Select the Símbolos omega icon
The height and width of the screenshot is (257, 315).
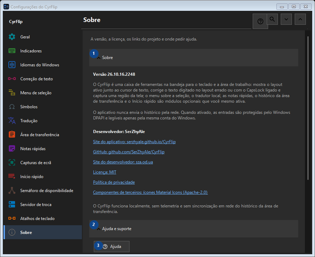12,107
